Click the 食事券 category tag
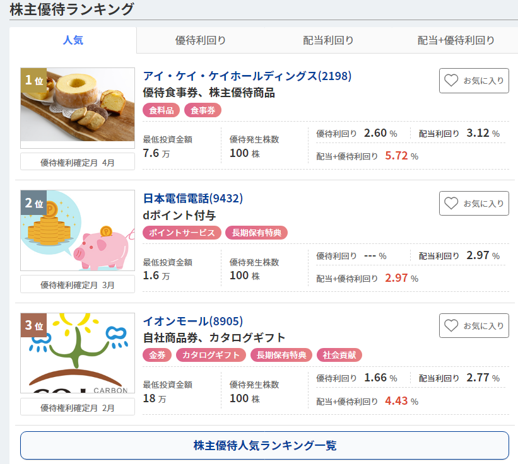 tap(203, 110)
